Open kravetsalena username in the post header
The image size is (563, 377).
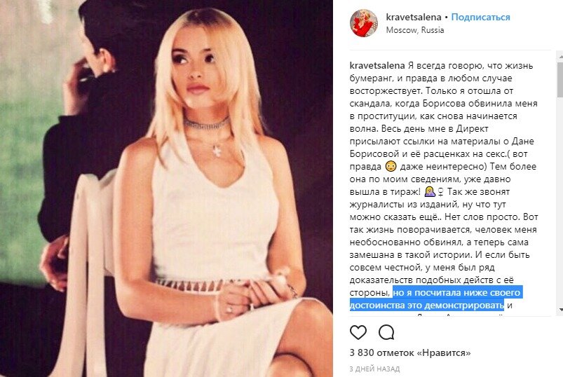[413, 17]
